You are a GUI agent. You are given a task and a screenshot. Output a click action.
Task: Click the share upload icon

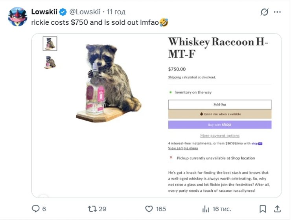pos(277,209)
